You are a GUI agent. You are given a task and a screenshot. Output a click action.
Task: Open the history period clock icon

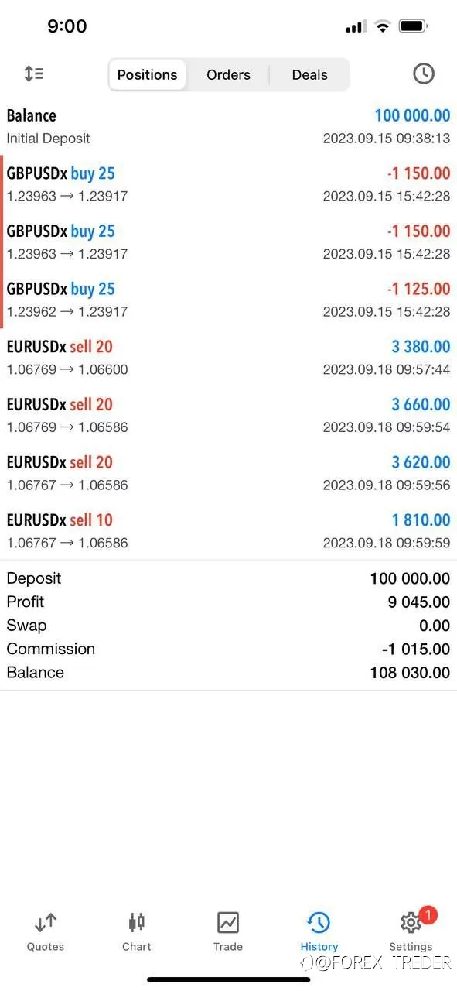pos(423,74)
